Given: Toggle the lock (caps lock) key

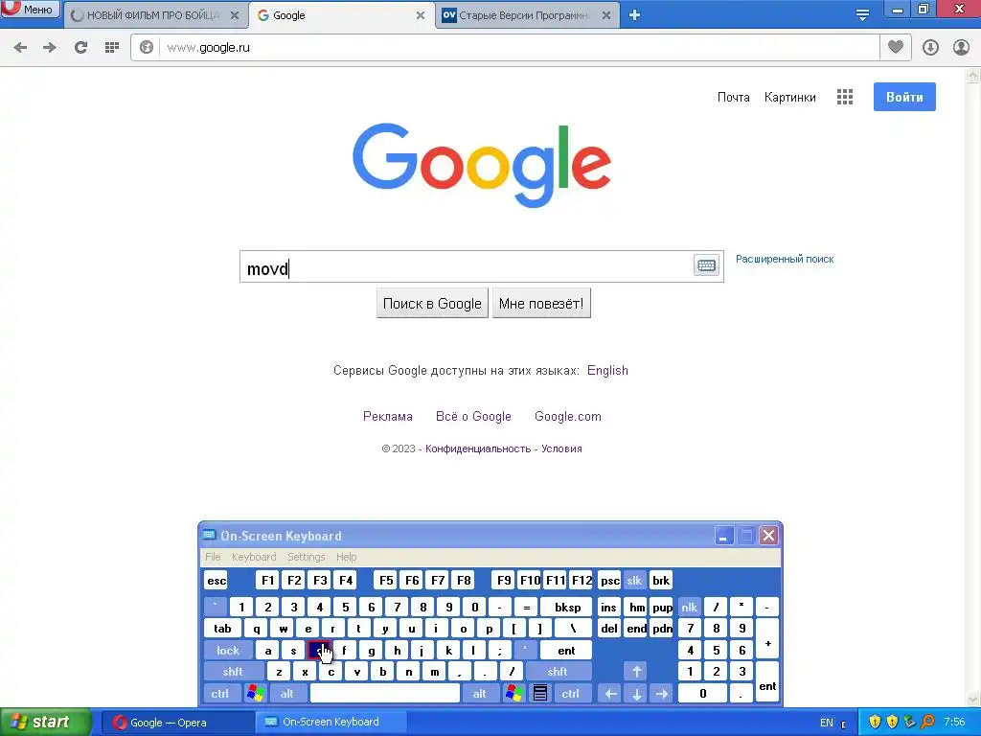Looking at the screenshot, I should pos(228,651).
